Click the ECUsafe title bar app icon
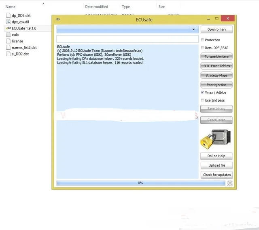259x230 pixels. click(58, 19)
